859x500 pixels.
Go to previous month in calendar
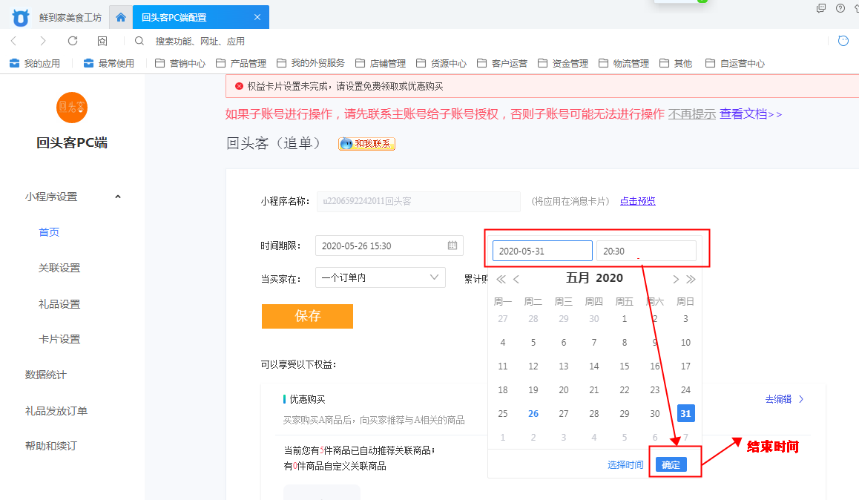(x=516, y=279)
